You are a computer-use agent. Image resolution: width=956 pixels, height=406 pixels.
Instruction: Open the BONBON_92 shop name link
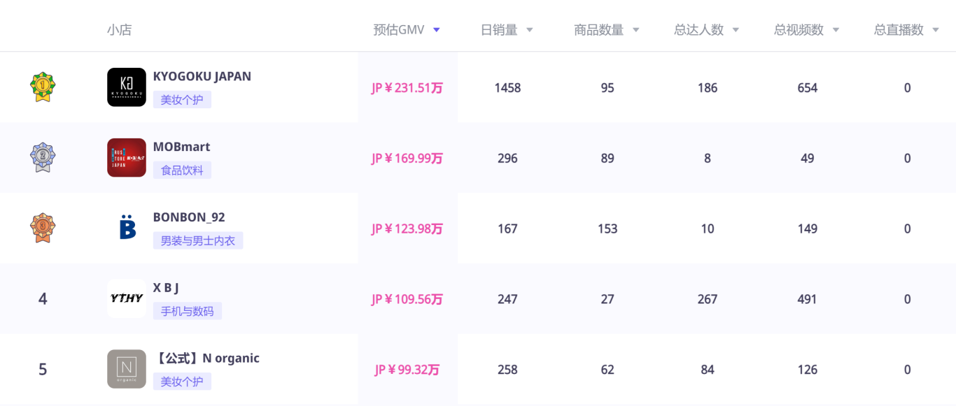(x=189, y=217)
